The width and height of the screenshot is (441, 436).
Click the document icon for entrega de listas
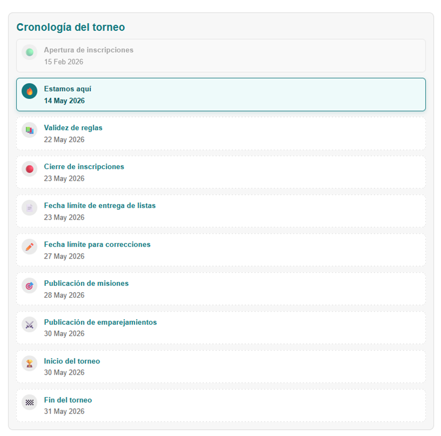tap(29, 208)
